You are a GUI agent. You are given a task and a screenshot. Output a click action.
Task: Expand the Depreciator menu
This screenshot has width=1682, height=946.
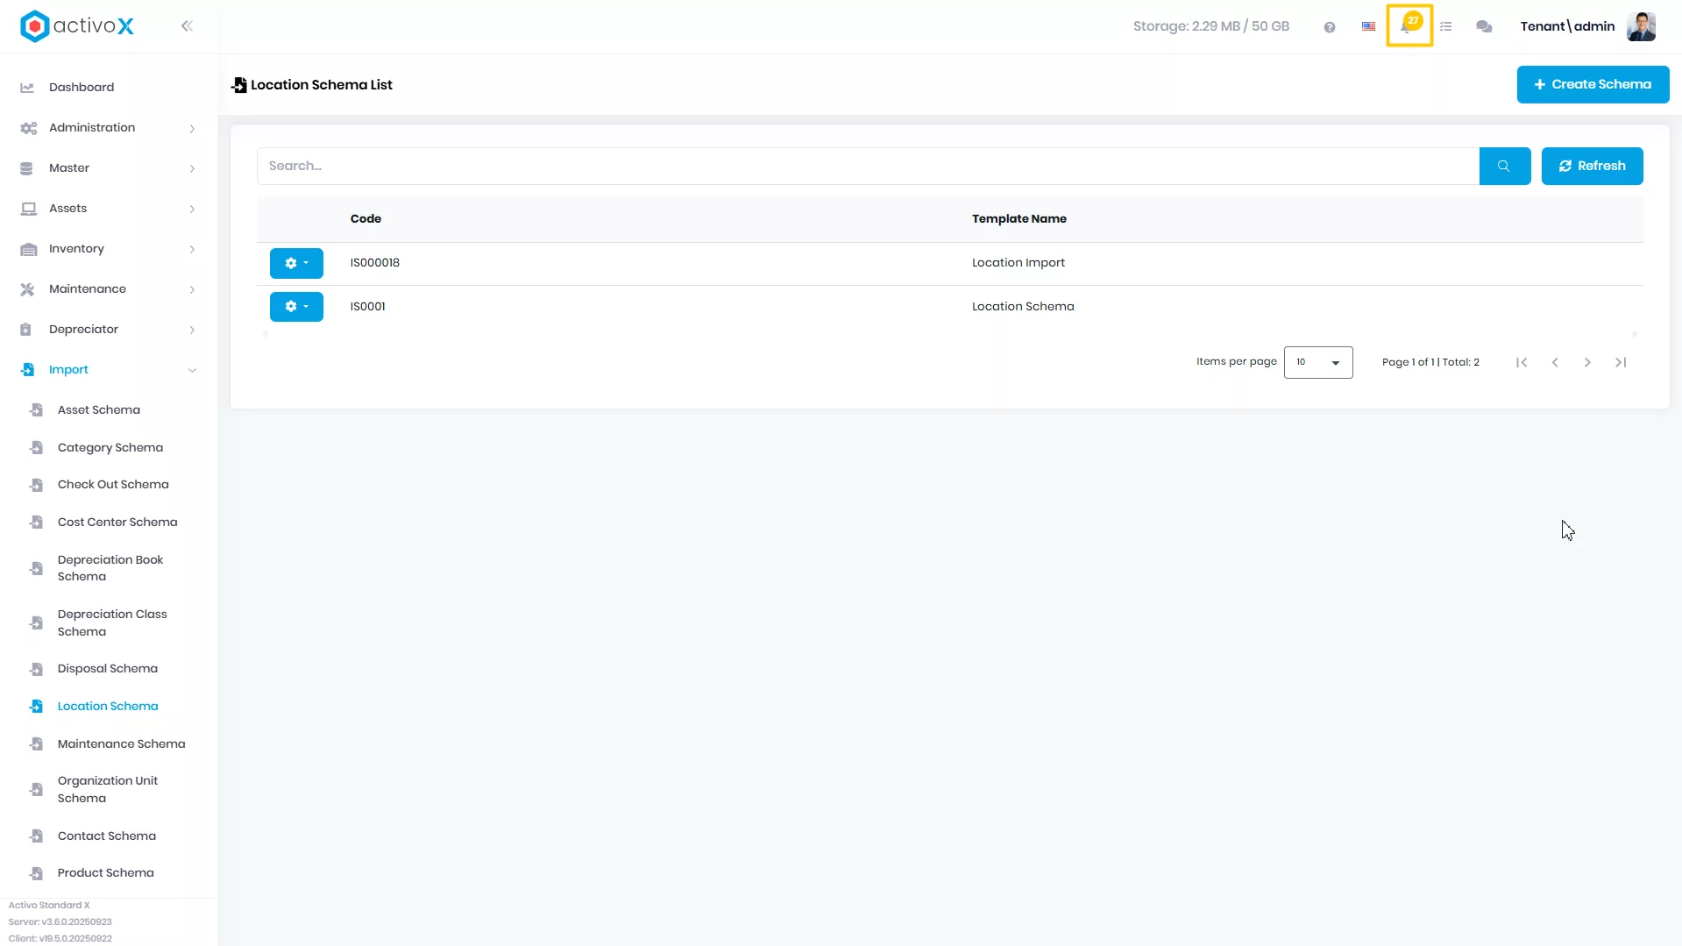pos(109,330)
